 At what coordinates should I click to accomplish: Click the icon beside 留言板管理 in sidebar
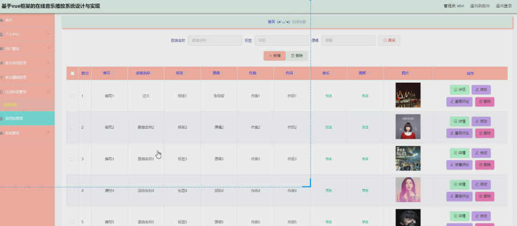click(x=1, y=118)
